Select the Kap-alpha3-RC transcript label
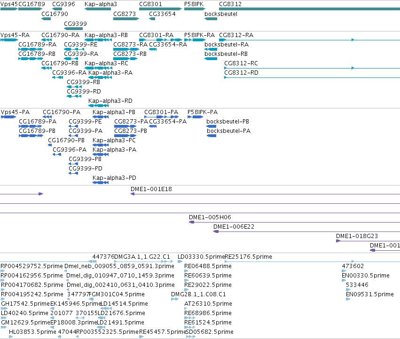 point(106,63)
